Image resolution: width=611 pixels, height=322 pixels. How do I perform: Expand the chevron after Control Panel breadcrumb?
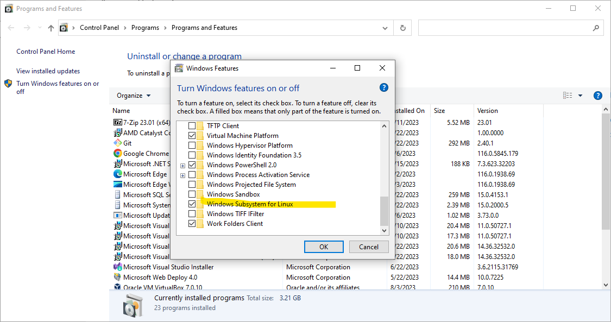click(125, 28)
